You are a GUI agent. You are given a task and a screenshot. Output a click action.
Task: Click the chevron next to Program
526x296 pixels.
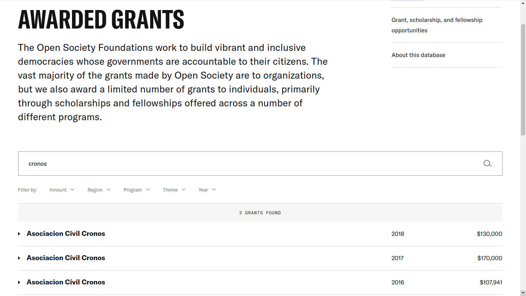click(x=148, y=190)
